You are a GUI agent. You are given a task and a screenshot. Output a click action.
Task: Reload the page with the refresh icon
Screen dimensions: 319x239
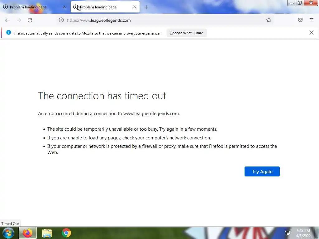[x=30, y=20]
